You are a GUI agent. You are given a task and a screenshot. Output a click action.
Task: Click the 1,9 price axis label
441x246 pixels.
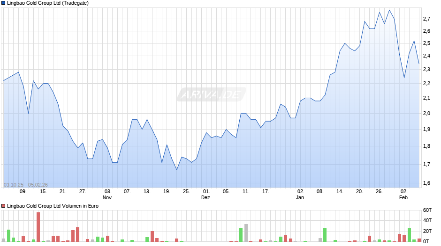pos(426,129)
